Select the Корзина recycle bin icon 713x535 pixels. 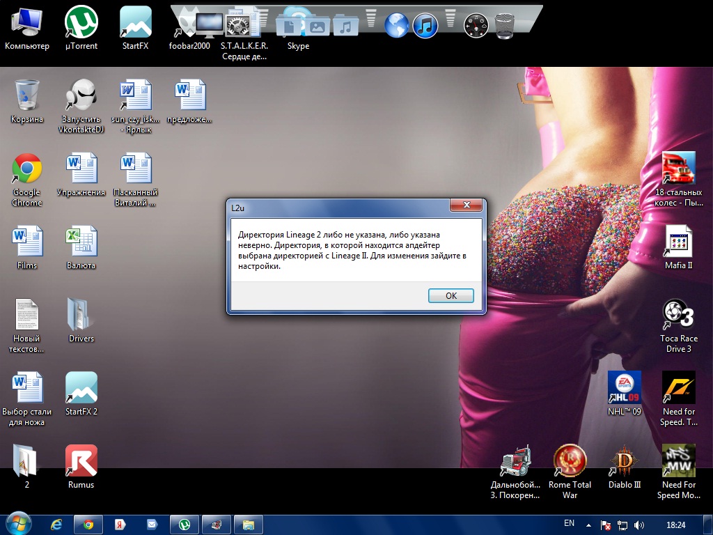click(27, 101)
